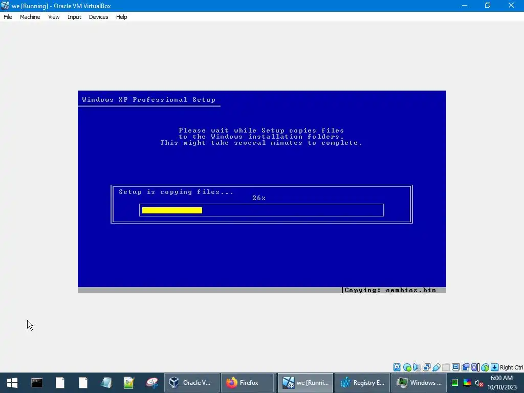Click the grayed shared folders status icon
The image size is (524, 393).
coord(446,367)
